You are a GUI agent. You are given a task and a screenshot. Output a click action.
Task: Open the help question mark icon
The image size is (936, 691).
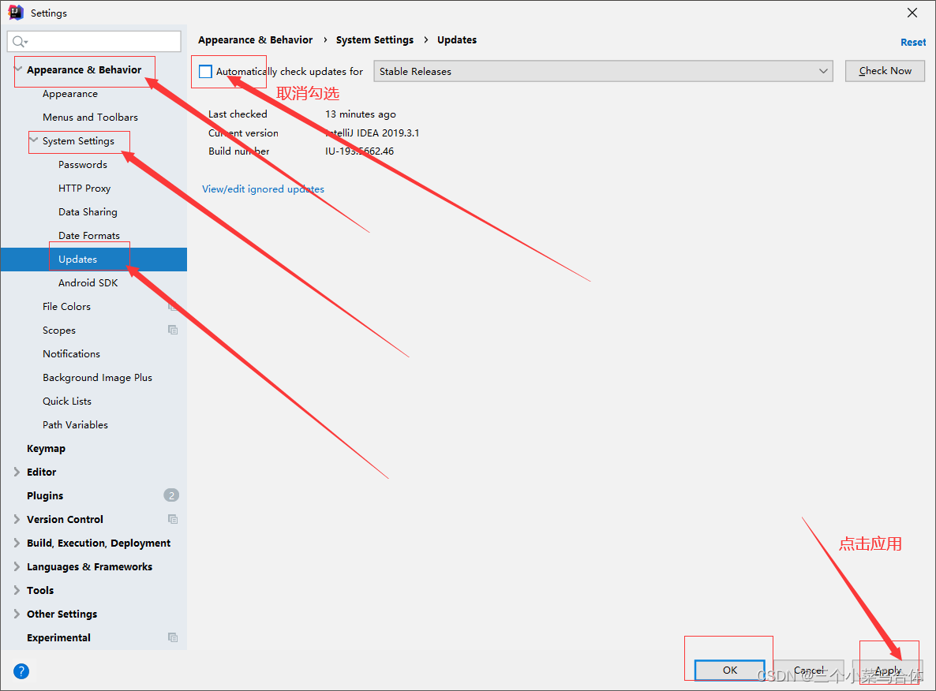[21, 671]
